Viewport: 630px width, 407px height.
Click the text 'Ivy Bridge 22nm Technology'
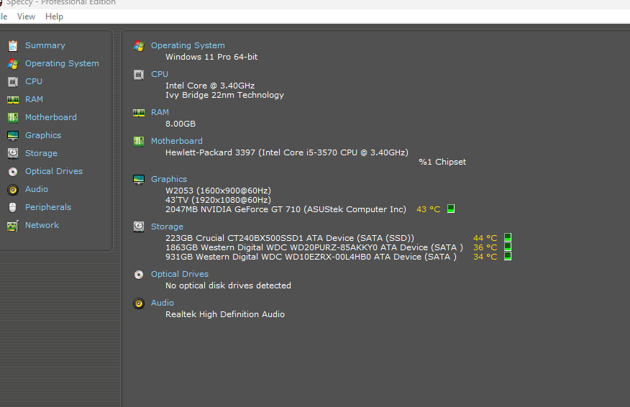coord(224,95)
